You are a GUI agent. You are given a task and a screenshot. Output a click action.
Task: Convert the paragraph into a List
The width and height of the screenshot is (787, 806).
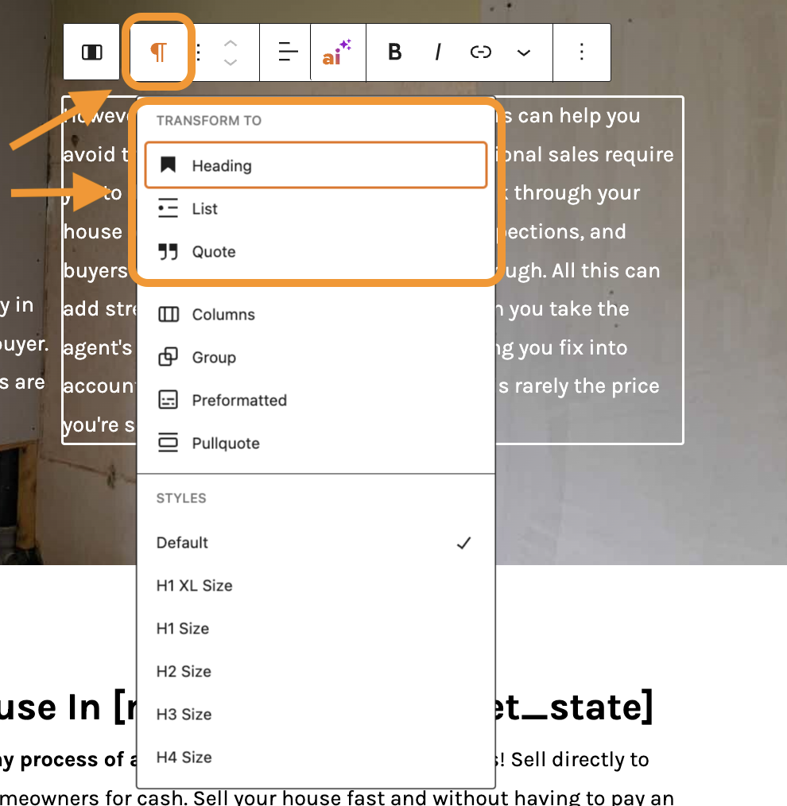coord(204,208)
